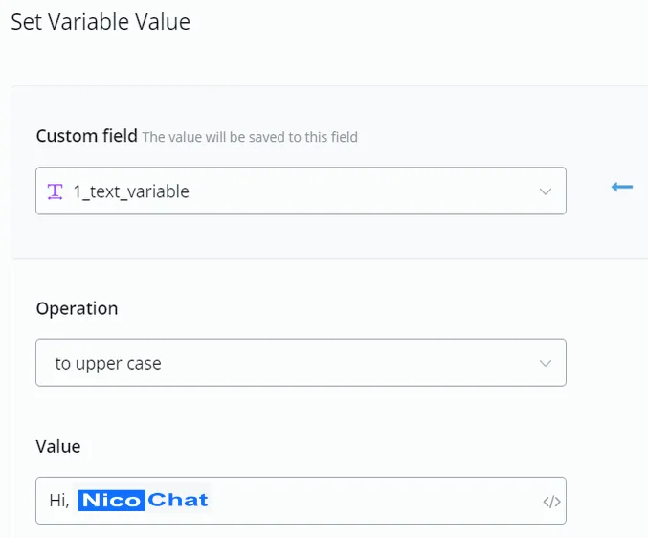
Task: Click the 'Operation' label
Action: click(x=77, y=308)
